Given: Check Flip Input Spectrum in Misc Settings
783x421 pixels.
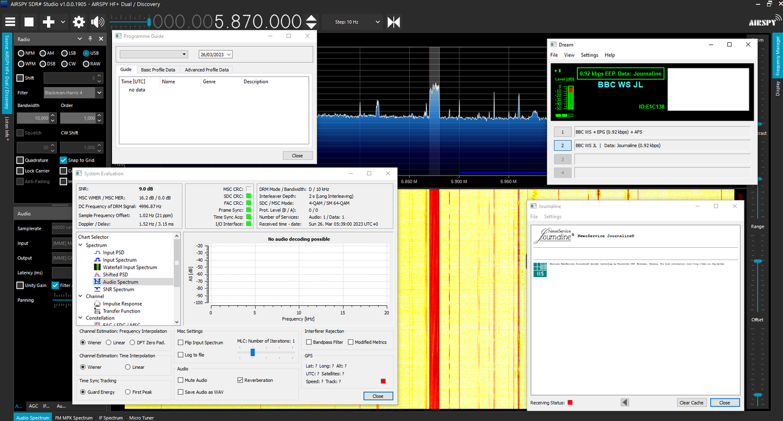Looking at the screenshot, I should [180, 343].
